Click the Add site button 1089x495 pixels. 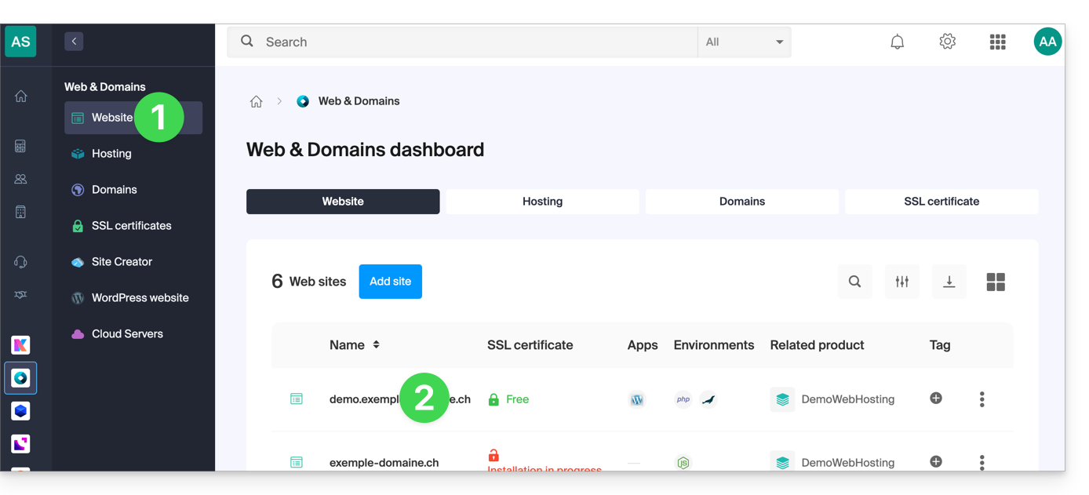tap(390, 282)
